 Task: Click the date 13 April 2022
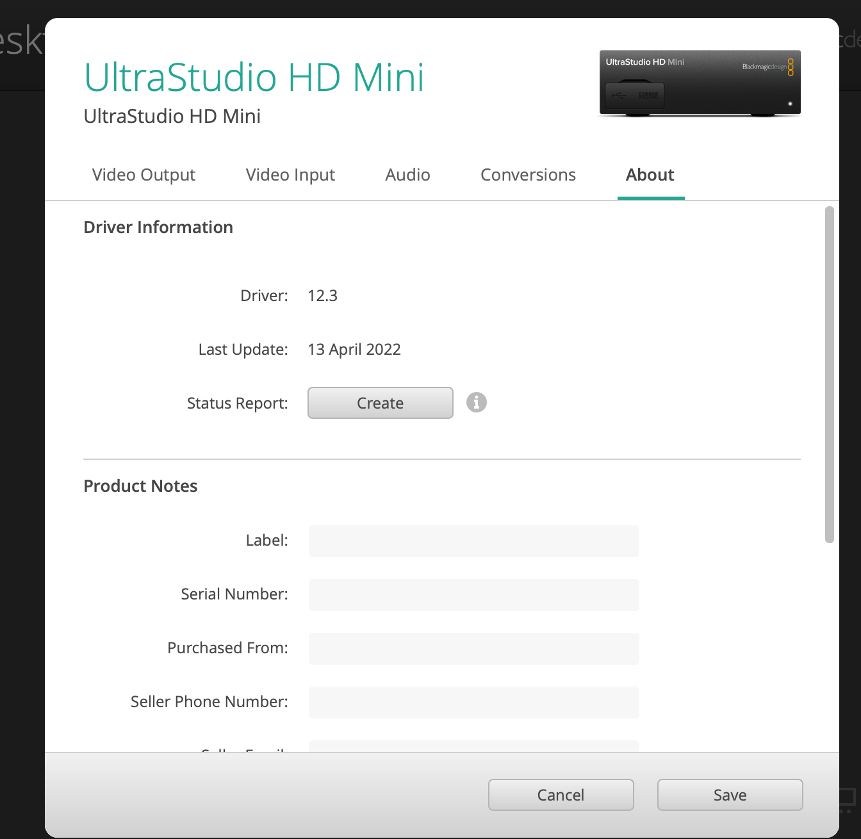click(x=354, y=349)
